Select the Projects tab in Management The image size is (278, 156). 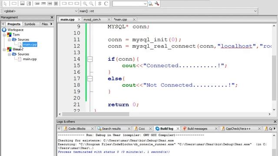tap(14, 24)
